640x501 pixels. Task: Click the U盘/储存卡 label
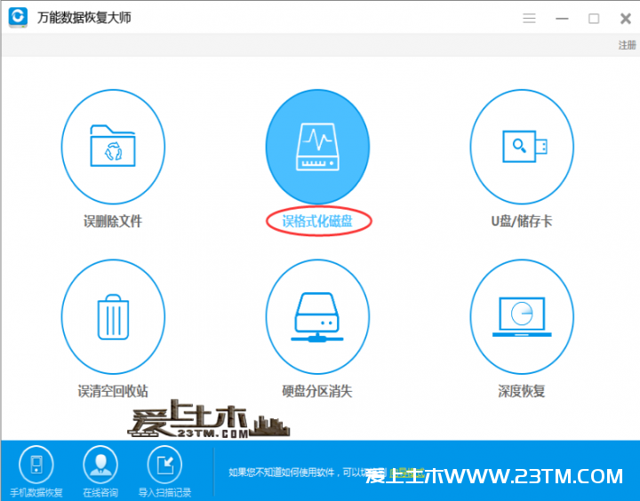[x=521, y=221]
